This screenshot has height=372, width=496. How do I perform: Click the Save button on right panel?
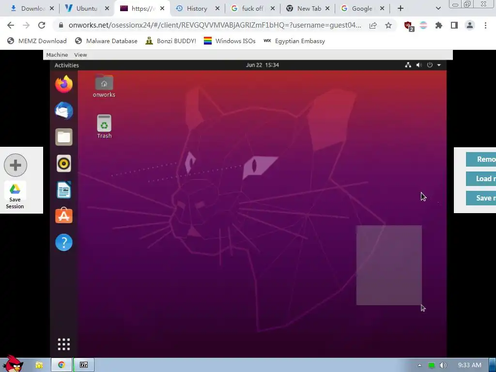pyautogui.click(x=481, y=198)
